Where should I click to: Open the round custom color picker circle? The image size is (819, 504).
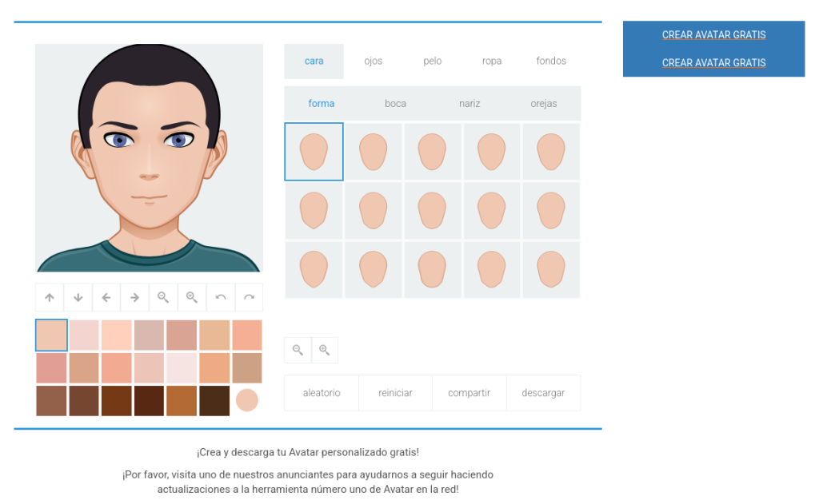[247, 400]
